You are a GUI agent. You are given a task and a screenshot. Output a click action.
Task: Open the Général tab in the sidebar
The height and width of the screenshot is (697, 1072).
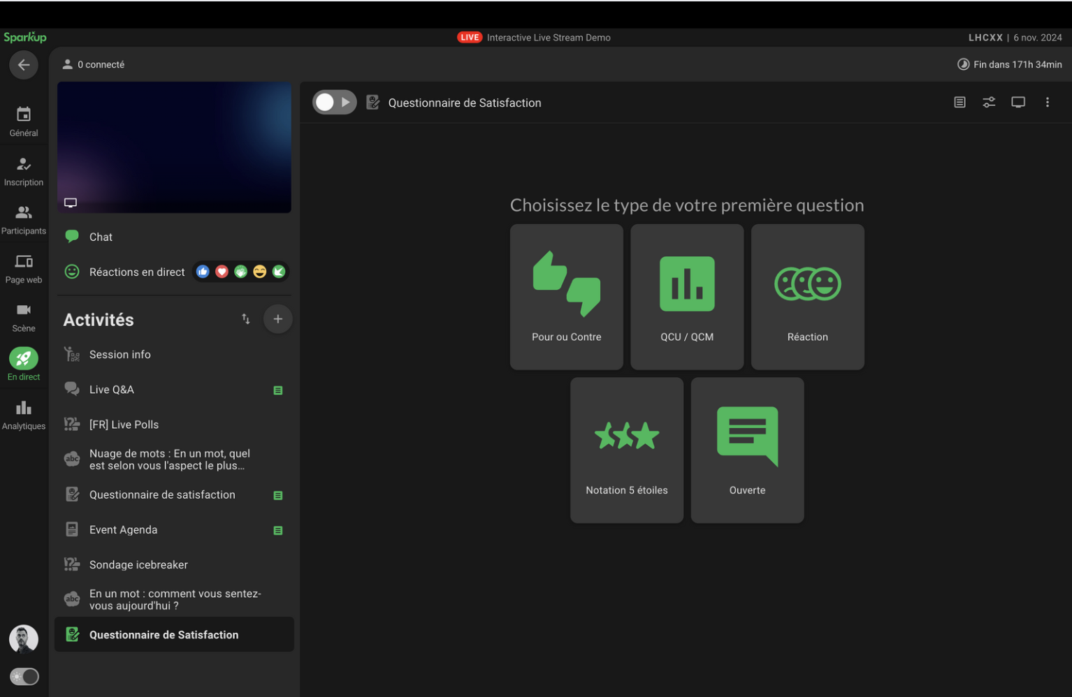pyautogui.click(x=24, y=122)
